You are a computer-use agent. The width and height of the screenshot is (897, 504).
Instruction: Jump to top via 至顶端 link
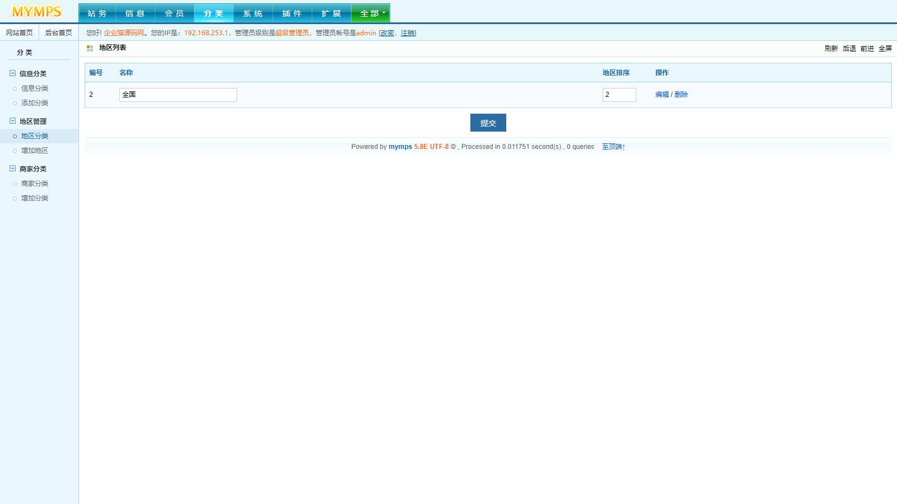613,147
